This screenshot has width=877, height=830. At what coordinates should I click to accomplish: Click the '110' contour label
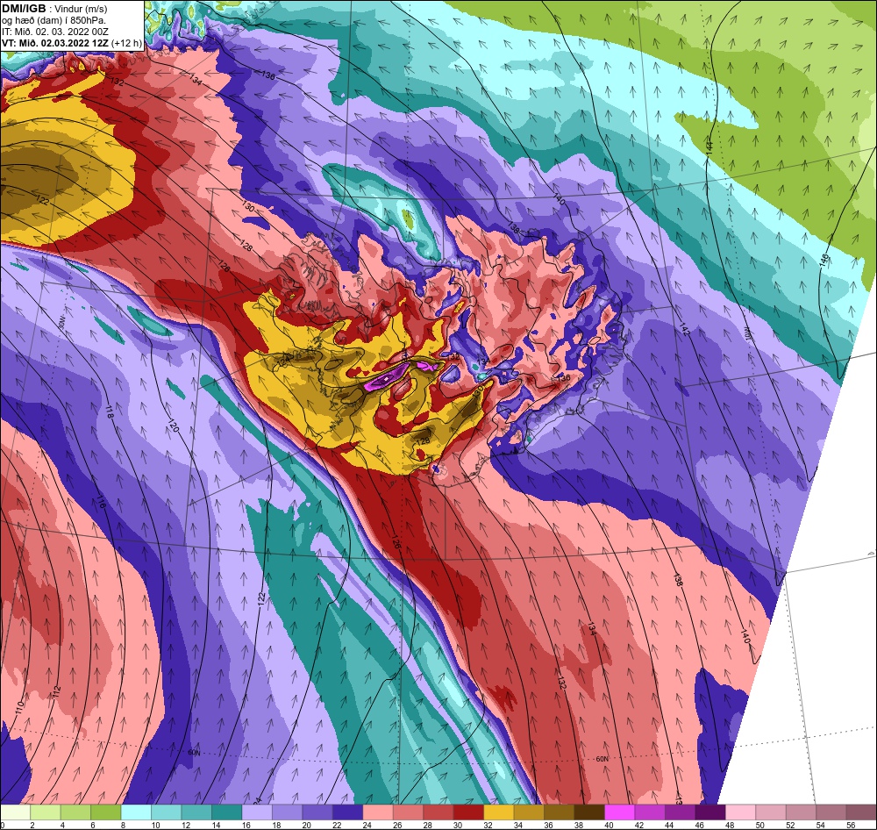tap(19, 706)
